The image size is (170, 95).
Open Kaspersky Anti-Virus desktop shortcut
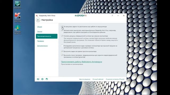(x=18, y=17)
